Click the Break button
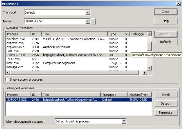Image resolution: width=183 pixels, height=130 pixels. coord(166,95)
